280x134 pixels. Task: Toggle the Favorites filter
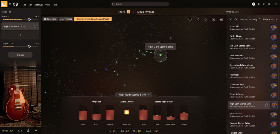pyautogui.click(x=50, y=19)
